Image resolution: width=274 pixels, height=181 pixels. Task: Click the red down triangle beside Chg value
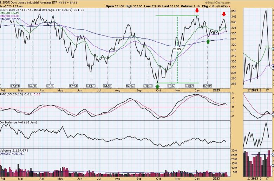(229, 6)
